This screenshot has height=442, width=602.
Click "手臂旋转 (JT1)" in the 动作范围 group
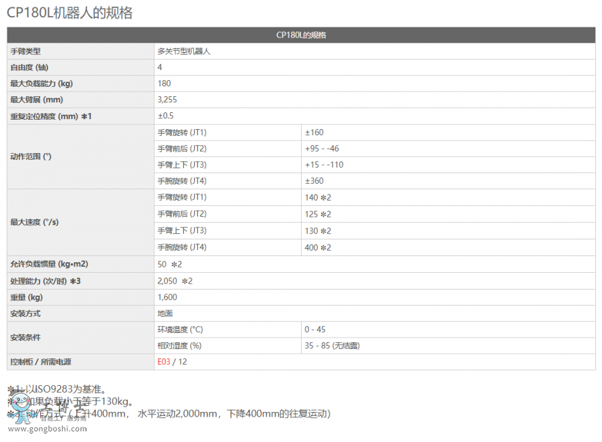(182, 132)
